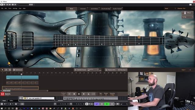This screenshot has height=110, width=195.
Task: Open the Drums & Keys tab
Action: [106, 9]
